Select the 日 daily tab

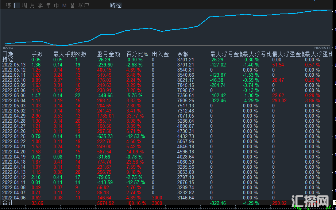[x=16, y=5]
